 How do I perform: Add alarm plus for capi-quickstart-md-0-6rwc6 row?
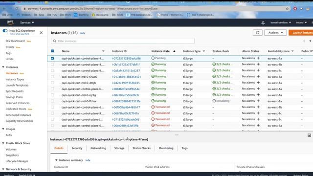(x=258, y=76)
